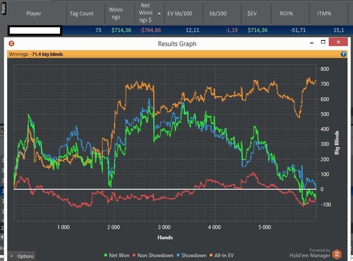Toggle the Non Showdown legend series
This screenshot has width=353, height=261.
tap(153, 255)
